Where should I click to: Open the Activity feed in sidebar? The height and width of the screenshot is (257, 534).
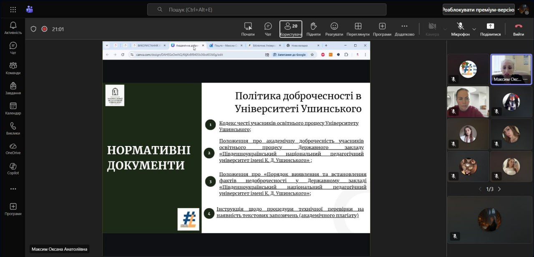click(x=13, y=28)
